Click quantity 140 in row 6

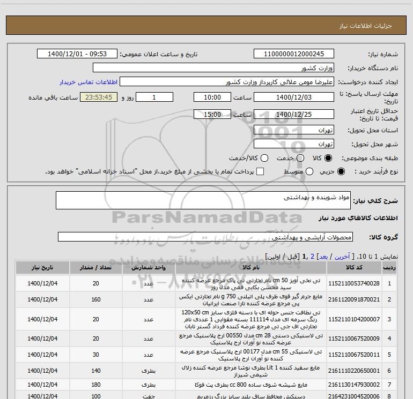pyautogui.click(x=96, y=371)
